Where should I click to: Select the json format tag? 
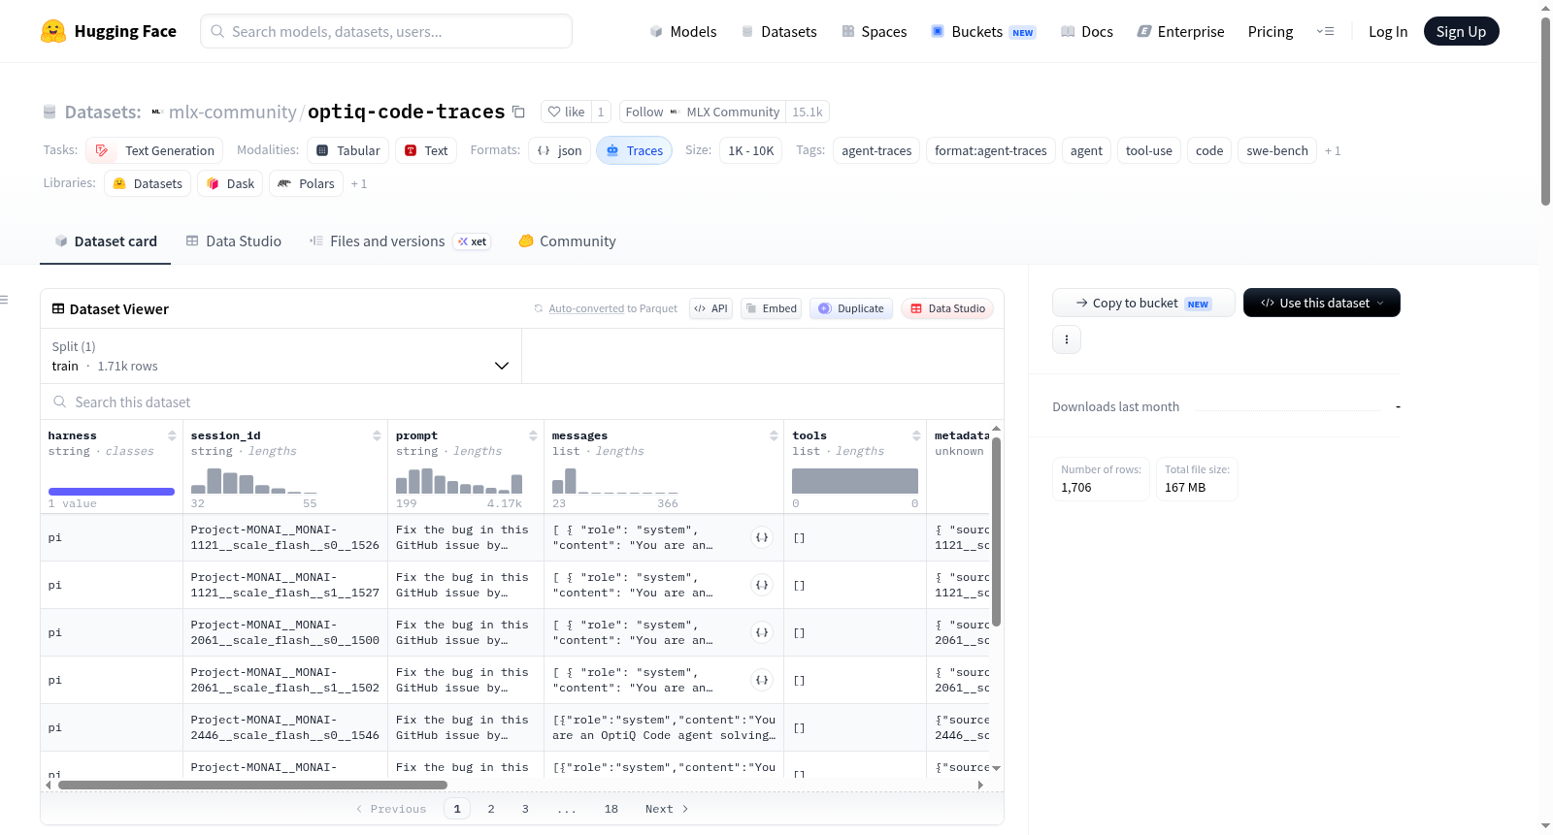coord(560,150)
